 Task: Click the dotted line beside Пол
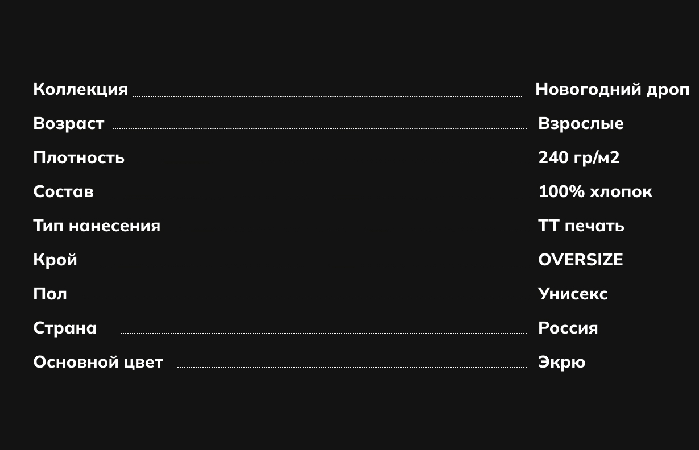(x=307, y=299)
